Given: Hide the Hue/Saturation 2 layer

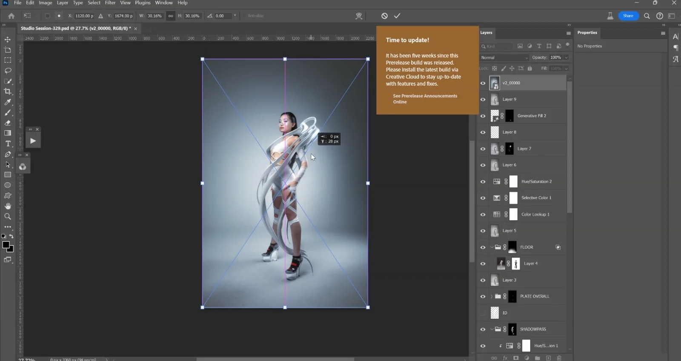Looking at the screenshot, I should pyautogui.click(x=483, y=182).
